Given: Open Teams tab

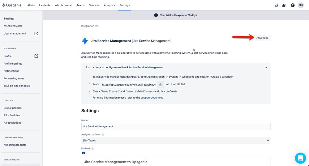Looking at the screenshot, I should coord(81,5).
